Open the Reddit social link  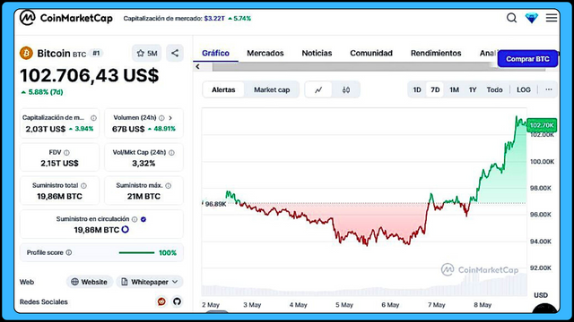tap(161, 301)
